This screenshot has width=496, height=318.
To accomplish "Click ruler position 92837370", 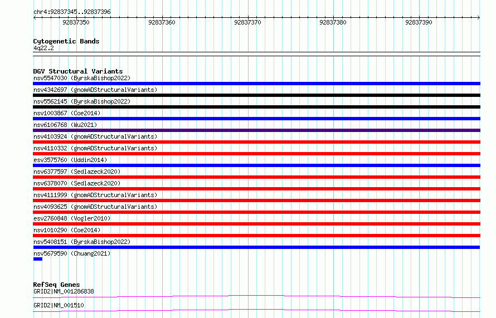I will pos(247,22).
